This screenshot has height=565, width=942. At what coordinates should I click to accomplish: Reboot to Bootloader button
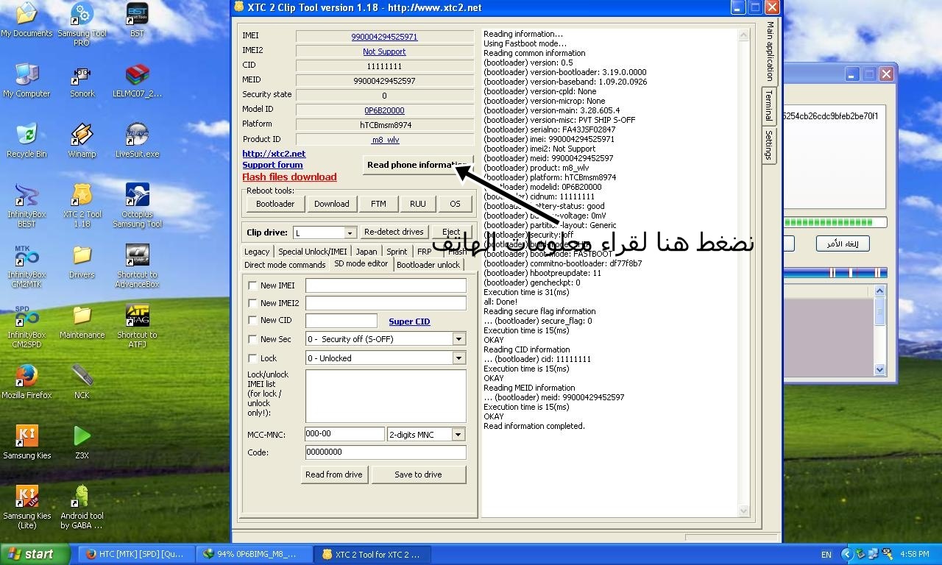coord(275,204)
